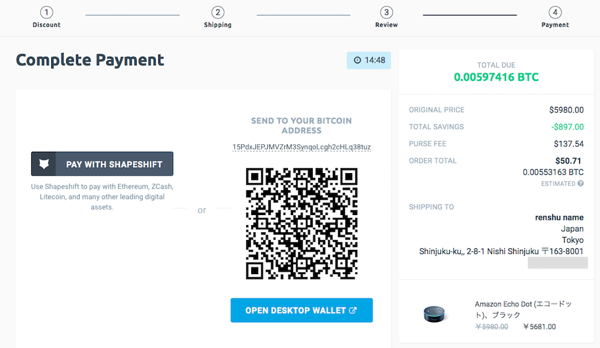Go to the Shipping step label

point(218,25)
